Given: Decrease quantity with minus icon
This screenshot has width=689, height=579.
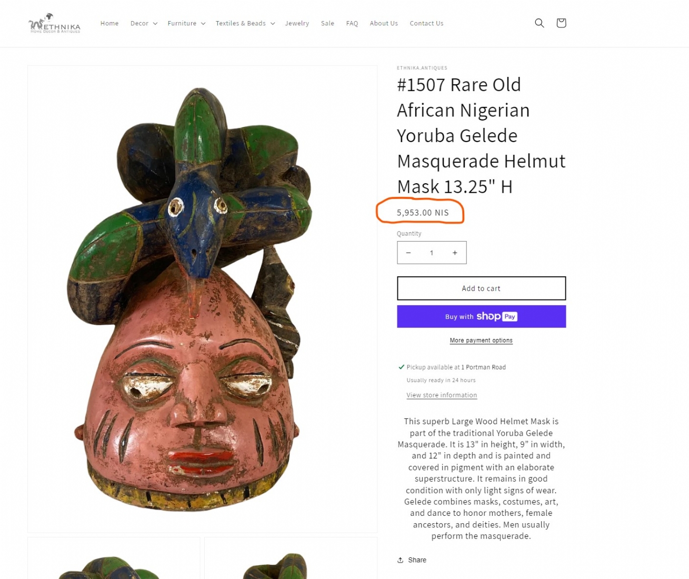Looking at the screenshot, I should (x=408, y=253).
